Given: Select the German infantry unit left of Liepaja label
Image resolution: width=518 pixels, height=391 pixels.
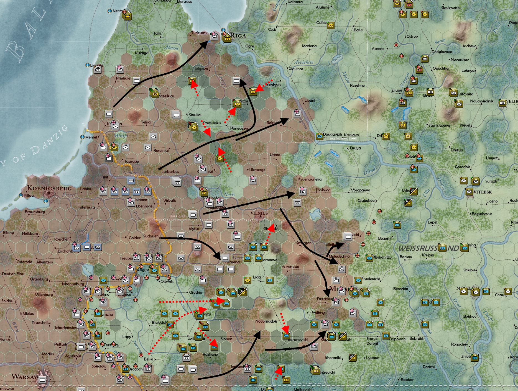Looking at the screenshot, I should pyautogui.click(x=98, y=70).
